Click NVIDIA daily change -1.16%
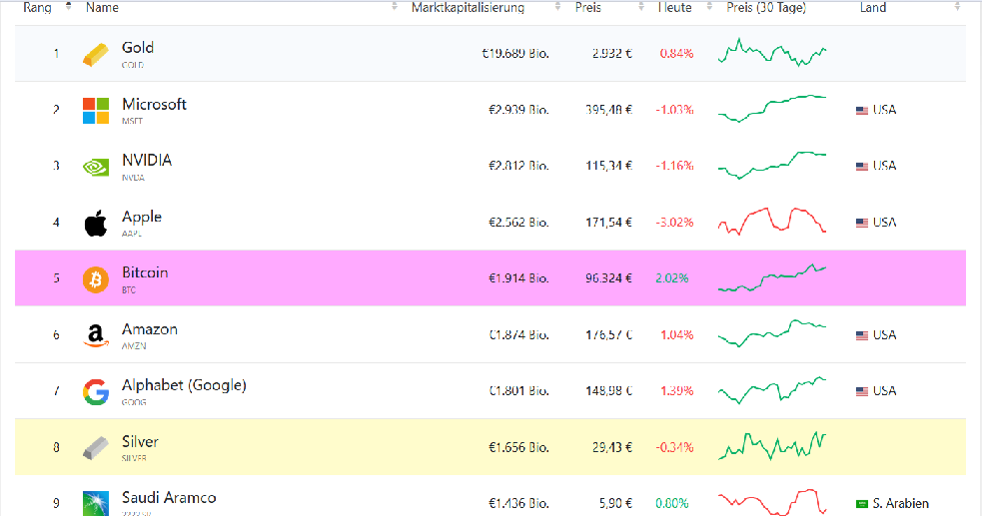The width and height of the screenshot is (982, 516). 674,166
